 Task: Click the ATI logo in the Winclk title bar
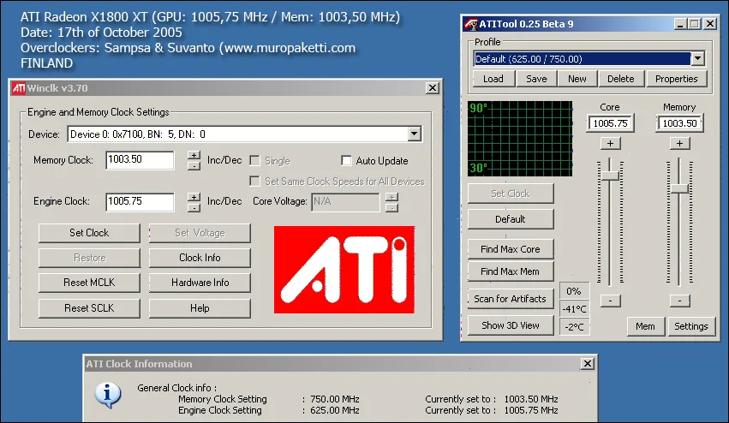(19, 88)
